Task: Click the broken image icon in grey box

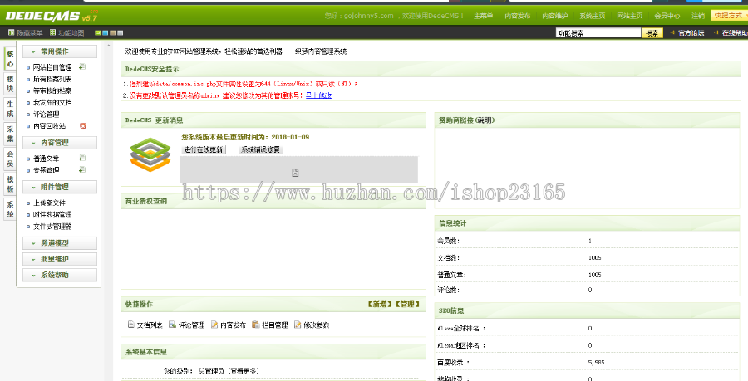Action: click(295, 173)
